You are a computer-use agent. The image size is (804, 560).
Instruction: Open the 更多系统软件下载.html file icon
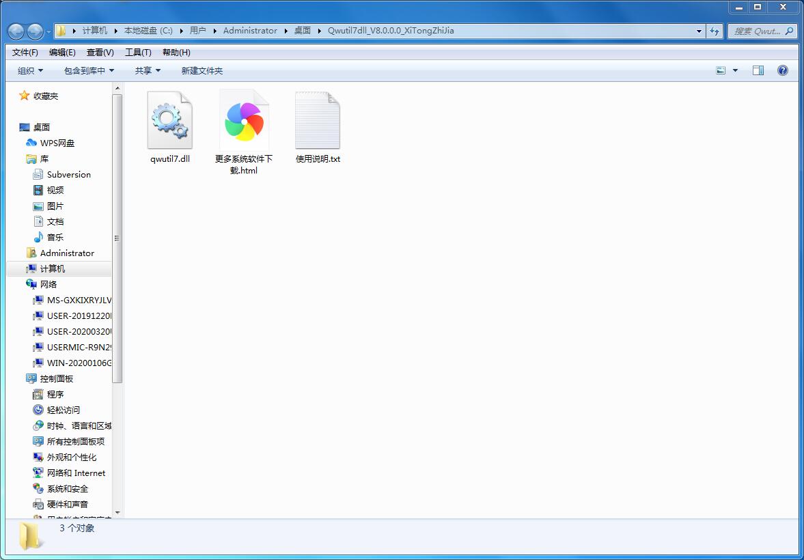coord(244,120)
